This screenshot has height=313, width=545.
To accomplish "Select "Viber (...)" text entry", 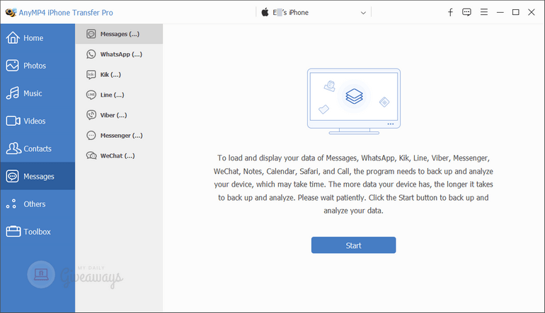I will coord(114,115).
